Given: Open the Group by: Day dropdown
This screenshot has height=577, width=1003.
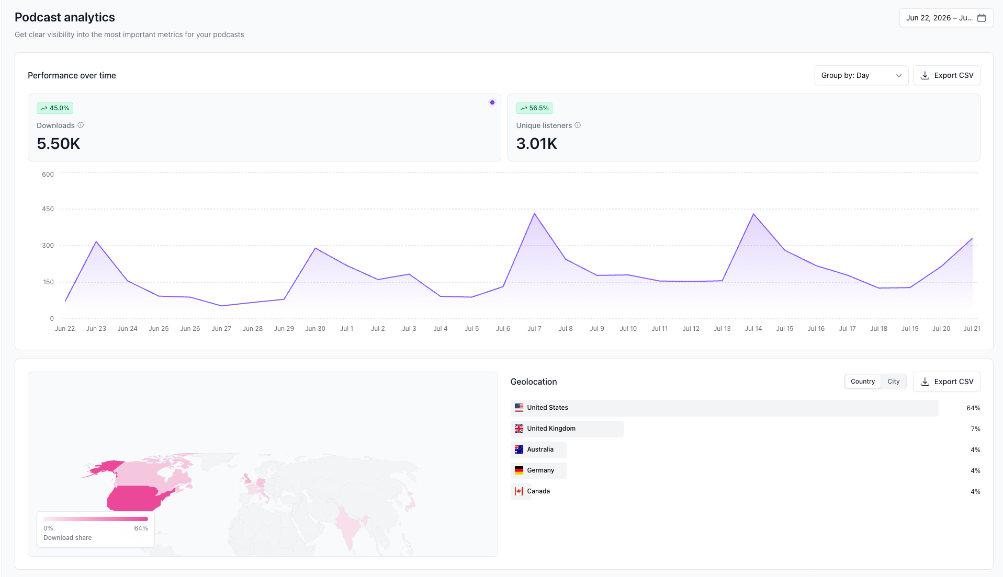Looking at the screenshot, I should point(861,75).
